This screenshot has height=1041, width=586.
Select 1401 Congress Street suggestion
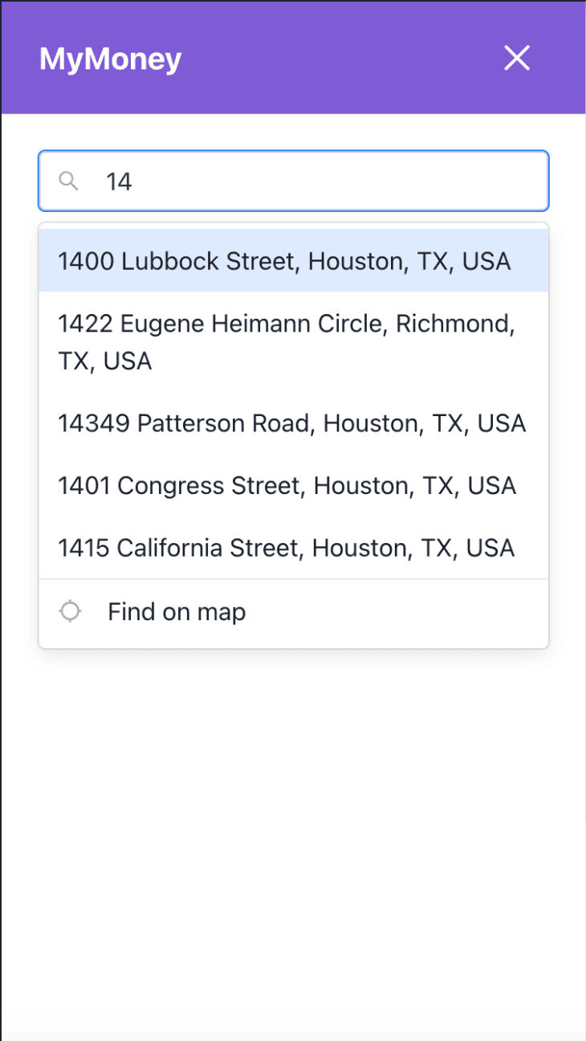(287, 486)
